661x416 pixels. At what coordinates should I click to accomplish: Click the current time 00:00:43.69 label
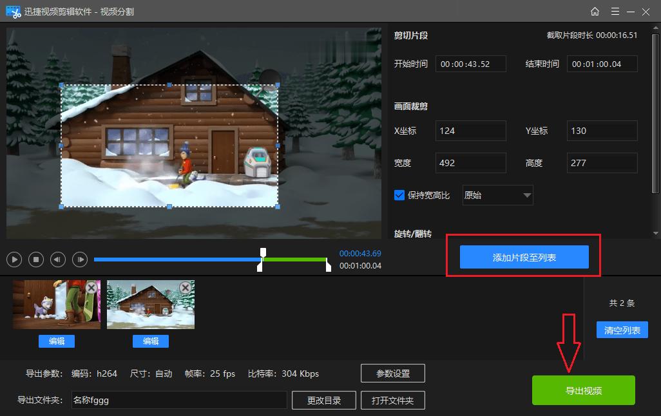coord(360,253)
